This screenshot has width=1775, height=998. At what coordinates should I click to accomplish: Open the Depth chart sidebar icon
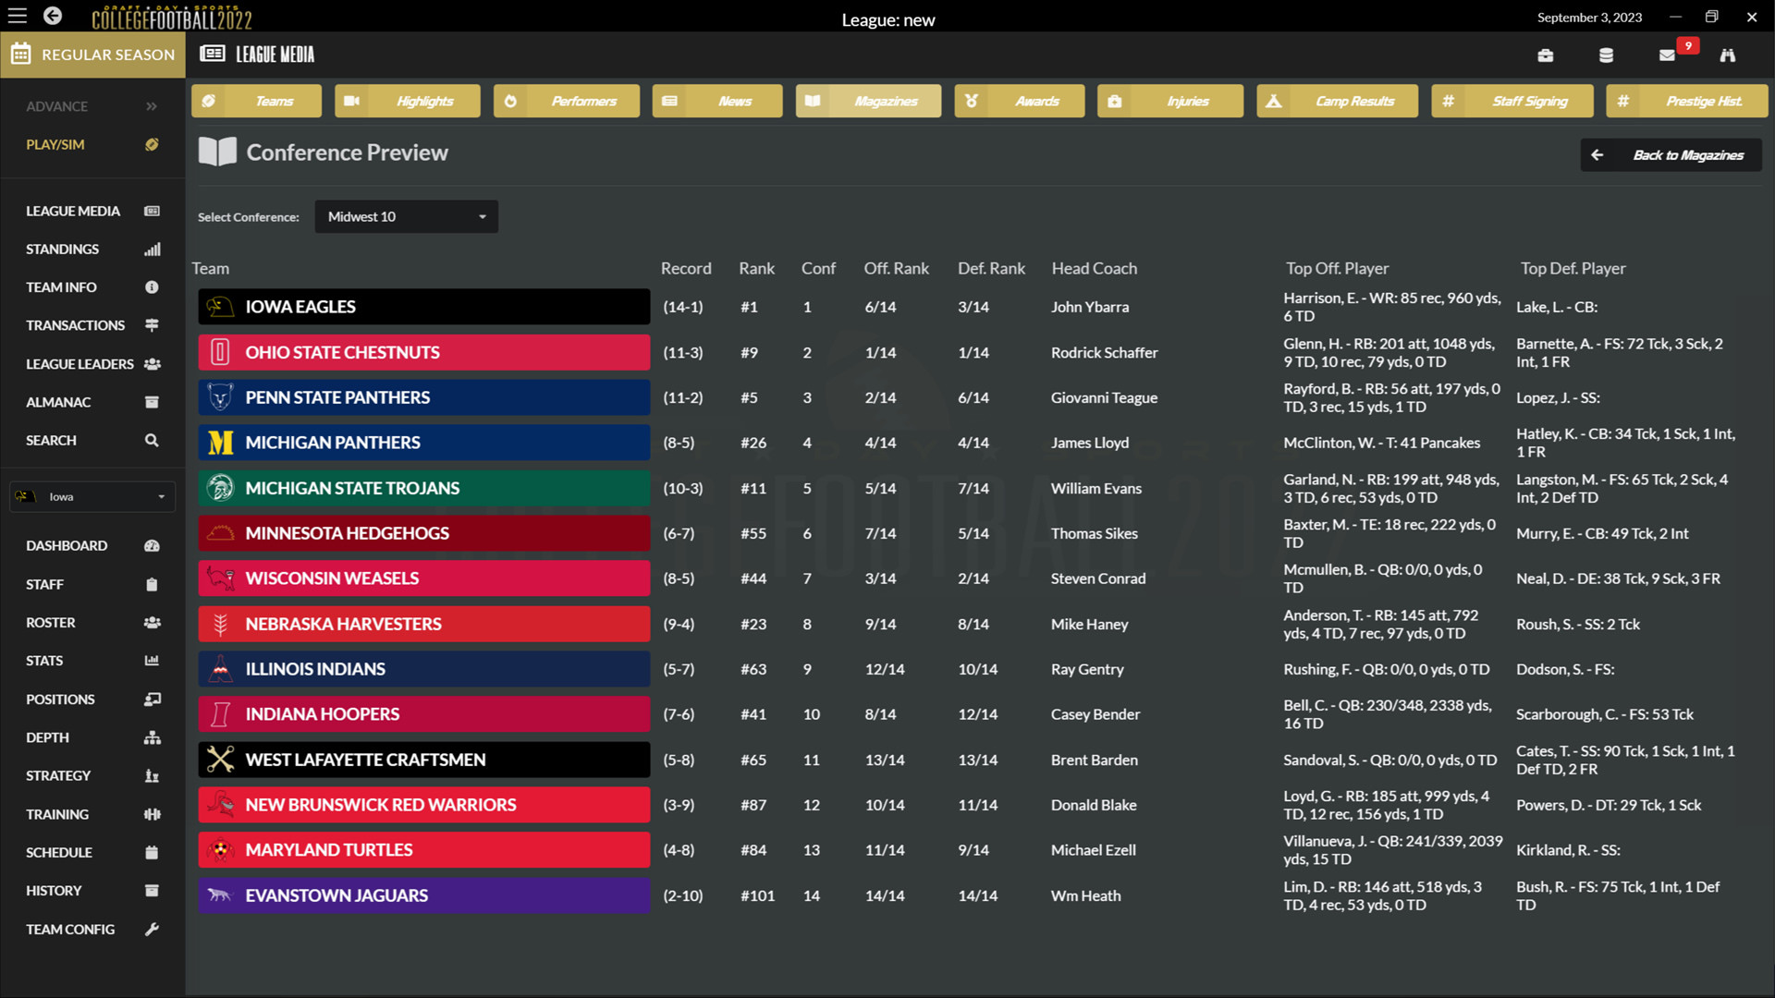click(152, 737)
